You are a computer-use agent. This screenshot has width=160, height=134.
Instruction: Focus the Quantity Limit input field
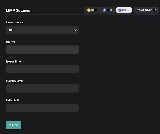42,89
